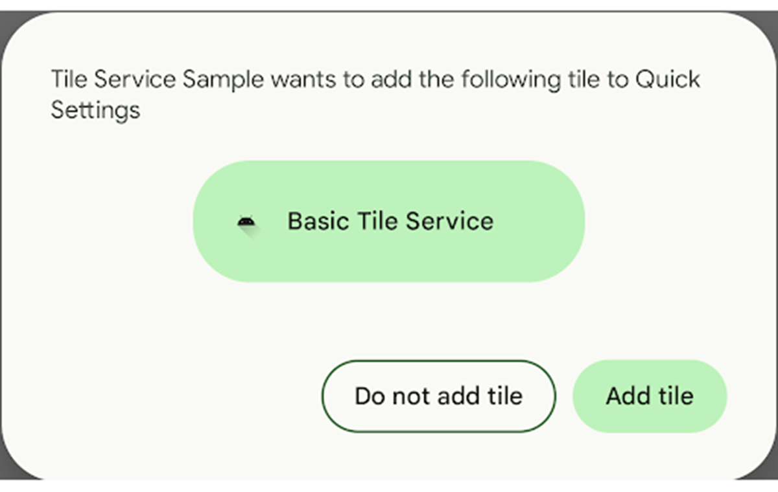
Task: Decline the request using the outlined button
Action: (439, 396)
